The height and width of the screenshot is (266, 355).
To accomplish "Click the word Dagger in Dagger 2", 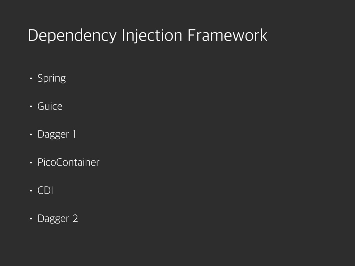I will click(53, 219).
